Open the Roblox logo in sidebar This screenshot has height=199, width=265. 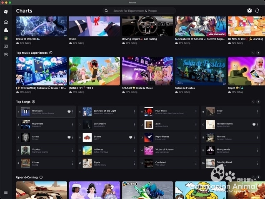6,12
